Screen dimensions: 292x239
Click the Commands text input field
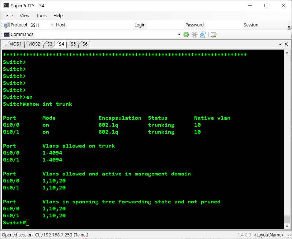click(x=106, y=35)
